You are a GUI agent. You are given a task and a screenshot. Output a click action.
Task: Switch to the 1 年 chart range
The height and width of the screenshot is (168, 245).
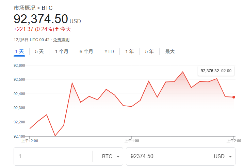coord(129,52)
